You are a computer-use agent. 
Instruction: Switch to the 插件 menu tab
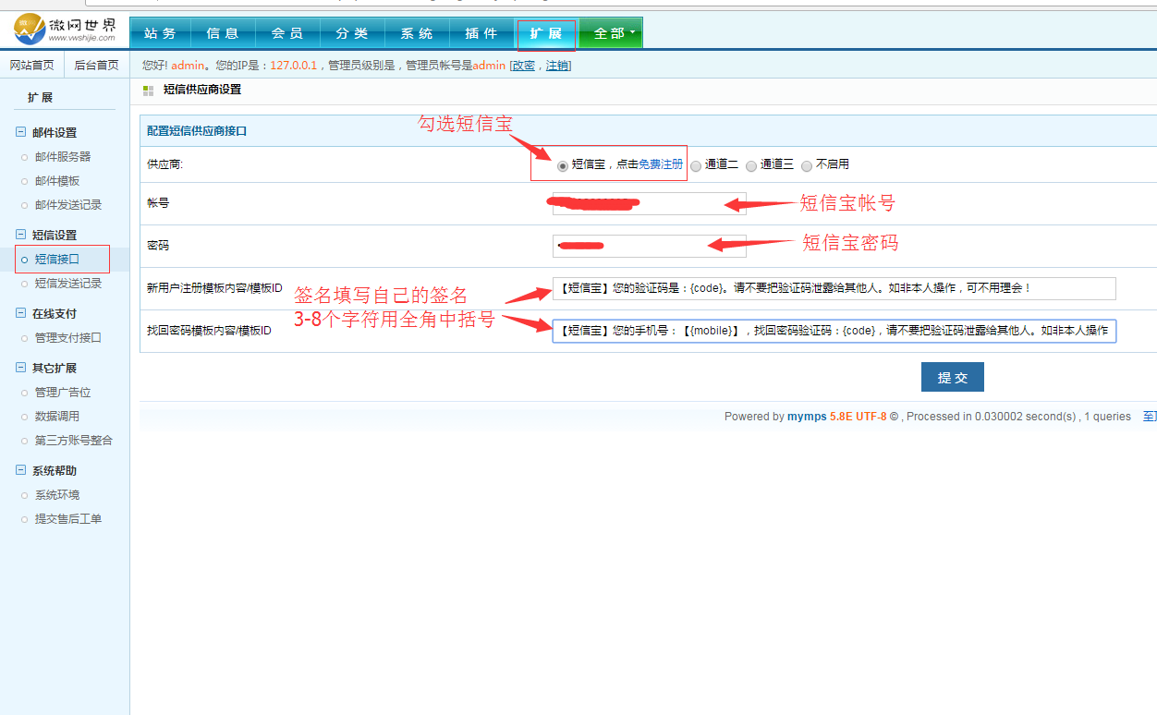(x=481, y=33)
